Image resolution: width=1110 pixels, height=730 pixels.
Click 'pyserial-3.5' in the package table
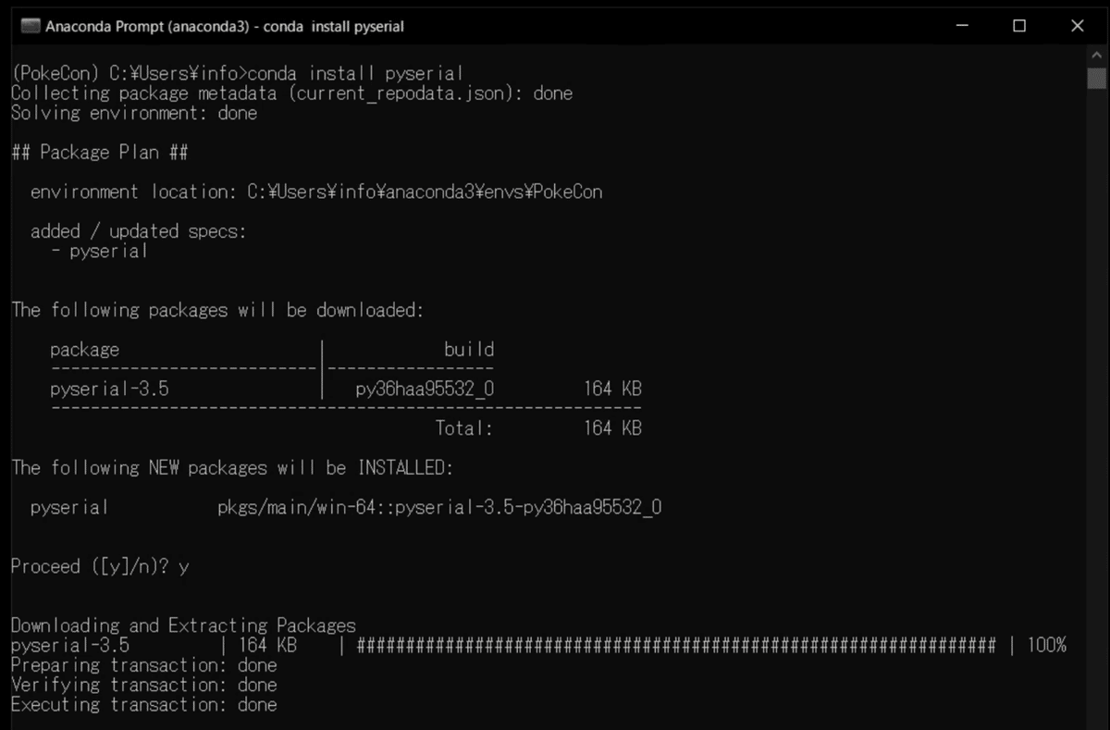point(109,389)
